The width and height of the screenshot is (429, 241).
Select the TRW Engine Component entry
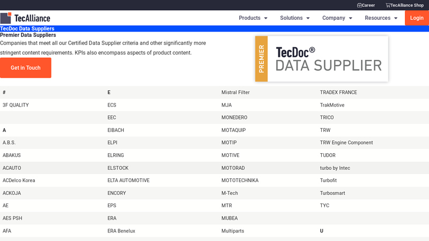(x=346, y=142)
